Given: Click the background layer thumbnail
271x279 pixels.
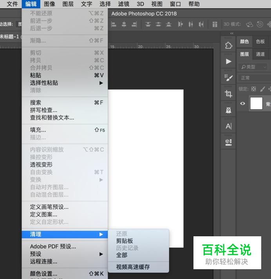Looking at the screenshot, I should pos(256,103).
